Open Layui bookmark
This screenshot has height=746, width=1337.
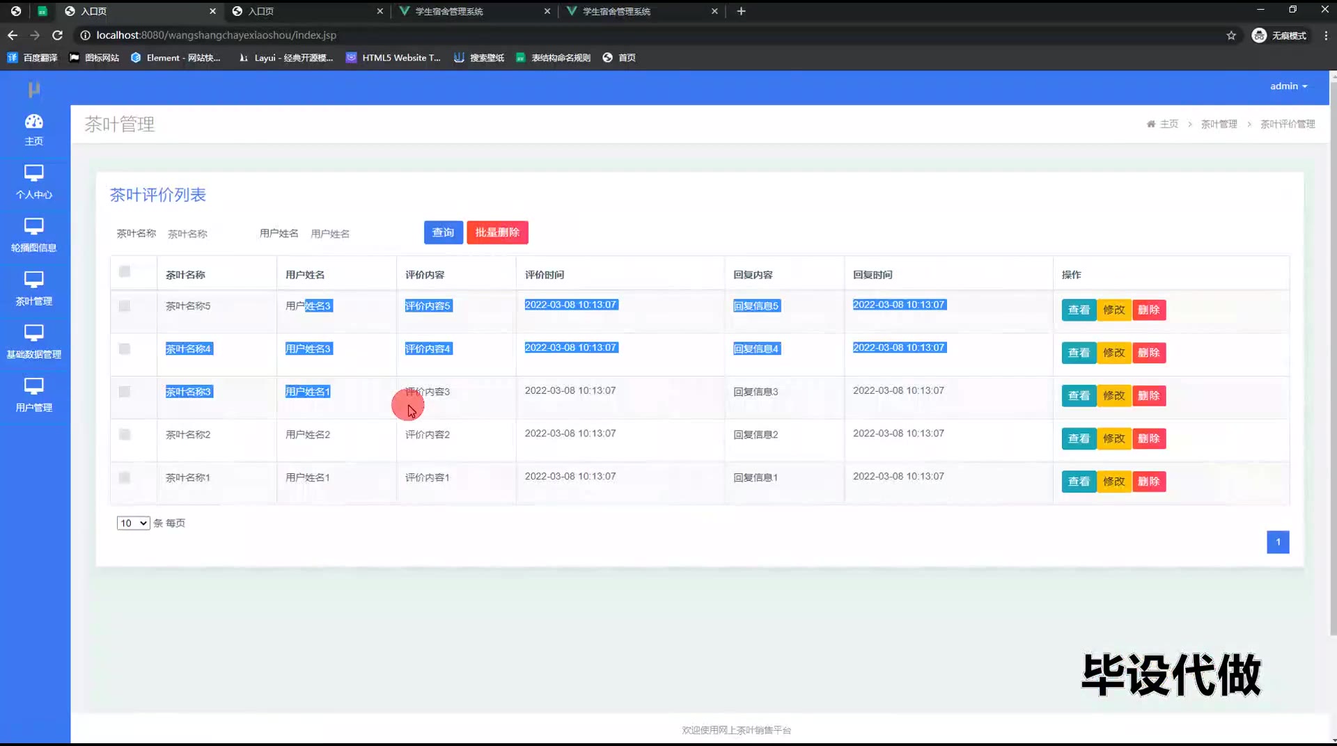(286, 58)
